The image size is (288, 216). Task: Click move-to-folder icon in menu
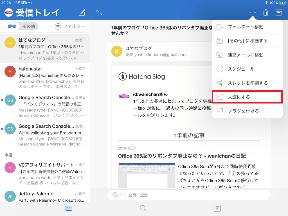pyautogui.click(x=220, y=27)
